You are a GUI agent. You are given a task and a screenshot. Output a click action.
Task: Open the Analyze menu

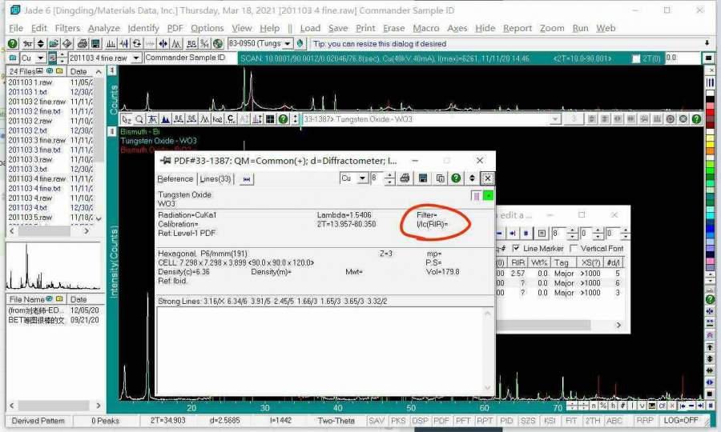pyautogui.click(x=103, y=29)
